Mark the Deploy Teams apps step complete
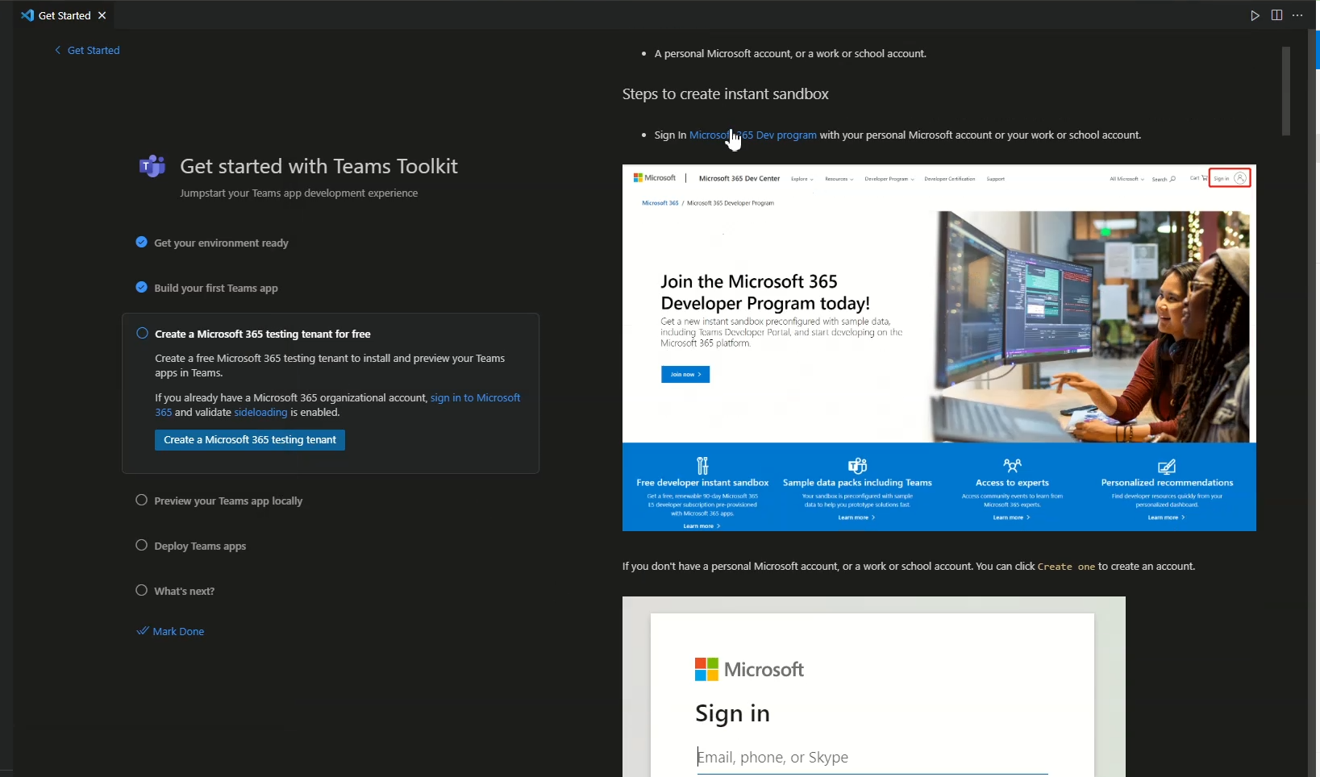 pos(142,546)
